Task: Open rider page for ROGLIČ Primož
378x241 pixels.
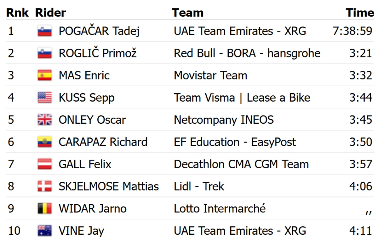Action: pyautogui.click(x=98, y=53)
